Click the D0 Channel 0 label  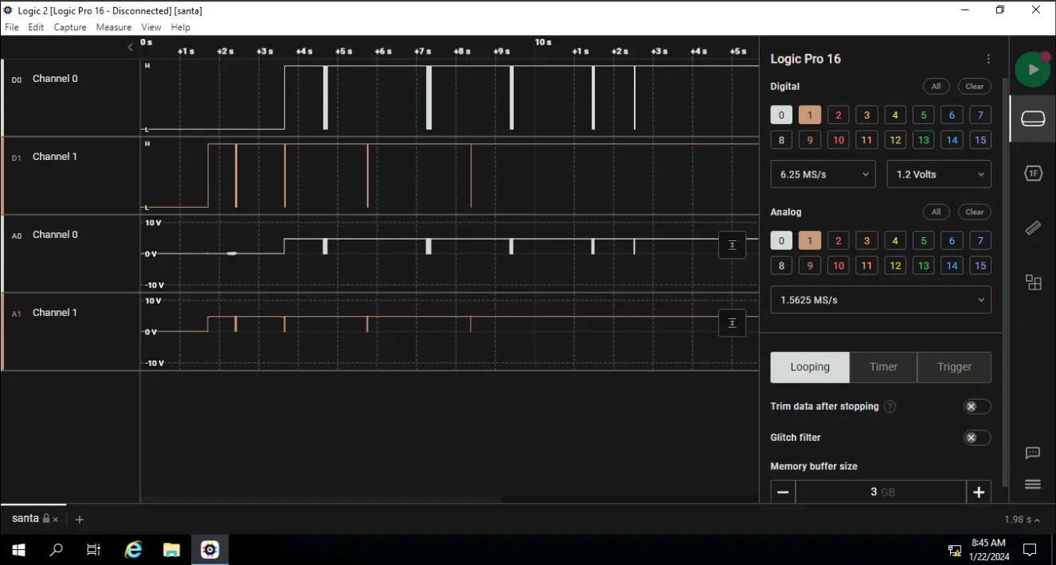coord(55,79)
